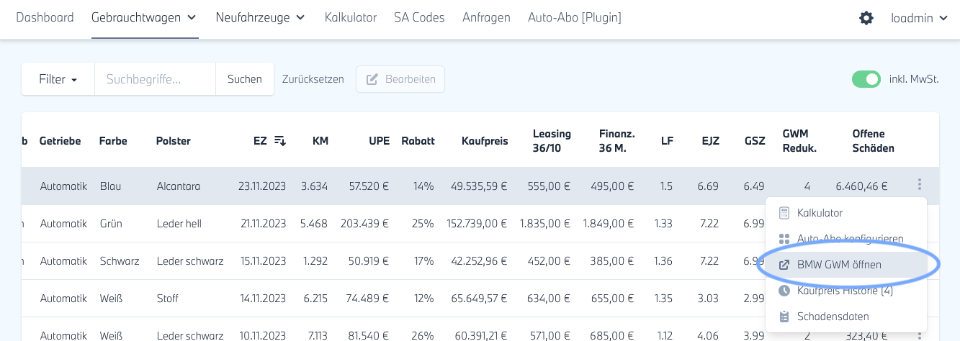Click the Auto-Abo konfigurieren grid icon
The width and height of the screenshot is (960, 341).
pos(785,239)
